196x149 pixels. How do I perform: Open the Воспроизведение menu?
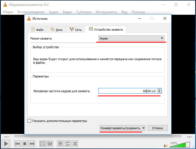coord(31,12)
